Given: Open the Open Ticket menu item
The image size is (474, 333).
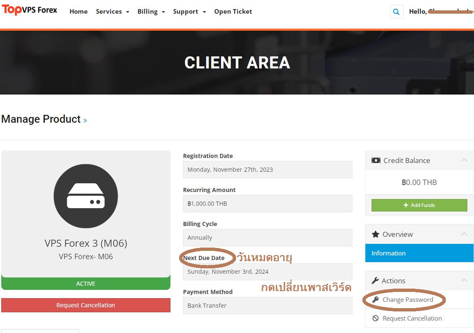Looking at the screenshot, I should click(x=233, y=12).
